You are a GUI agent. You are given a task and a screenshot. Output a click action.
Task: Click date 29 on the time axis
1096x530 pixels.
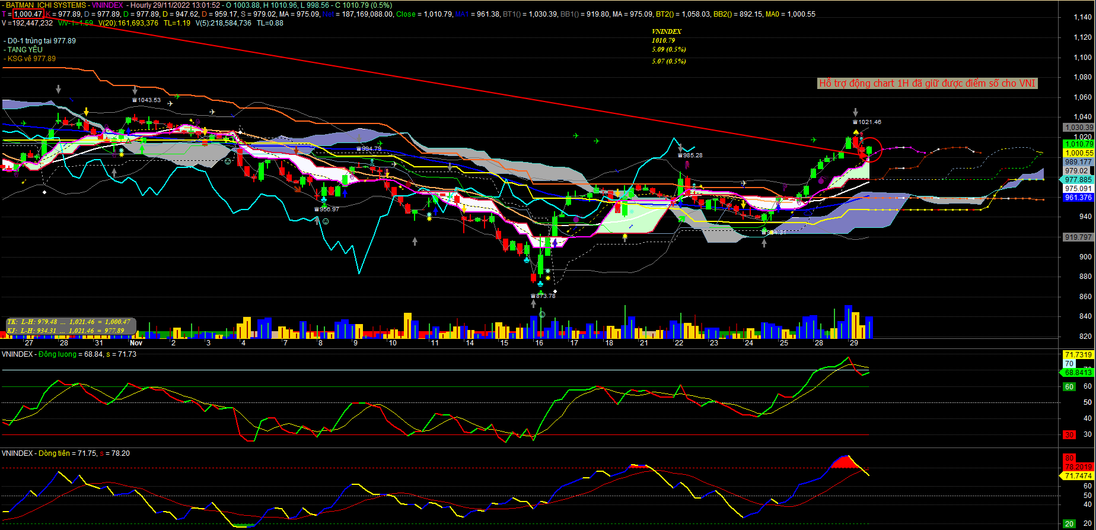(853, 342)
